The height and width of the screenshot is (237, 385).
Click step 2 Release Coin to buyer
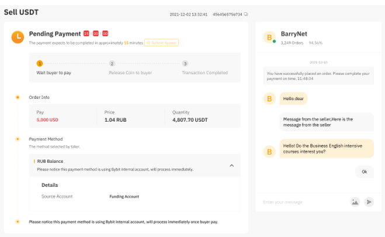[x=112, y=63]
